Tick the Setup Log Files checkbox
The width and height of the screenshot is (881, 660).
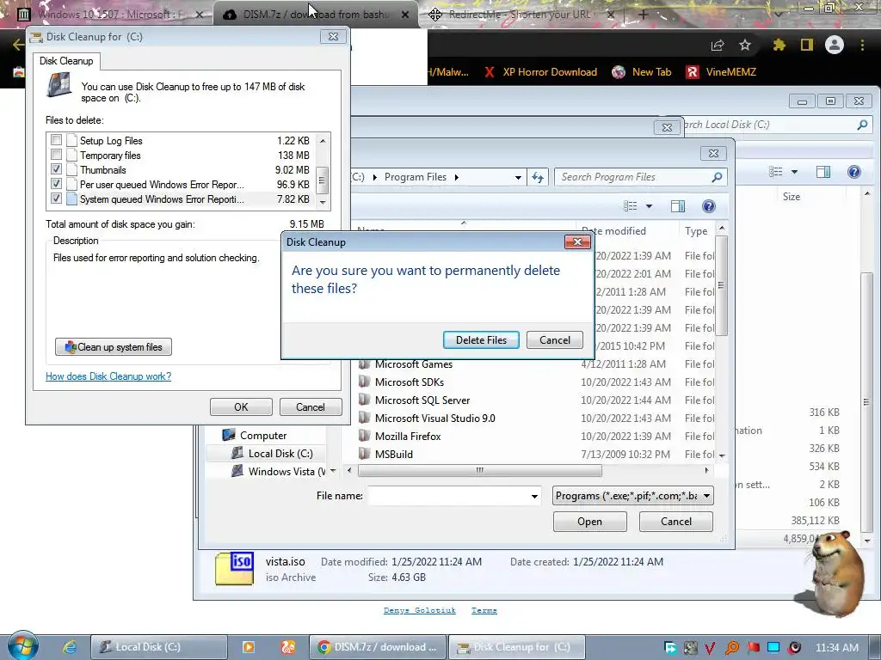click(56, 140)
